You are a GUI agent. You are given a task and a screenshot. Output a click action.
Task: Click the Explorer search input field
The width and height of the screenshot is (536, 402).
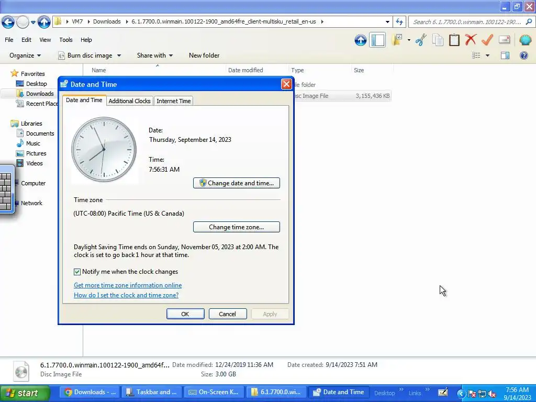[467, 22]
